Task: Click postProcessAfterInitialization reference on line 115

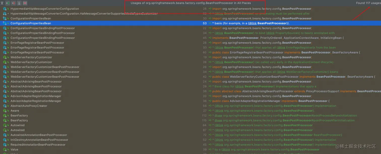Action: [x=334, y=120]
